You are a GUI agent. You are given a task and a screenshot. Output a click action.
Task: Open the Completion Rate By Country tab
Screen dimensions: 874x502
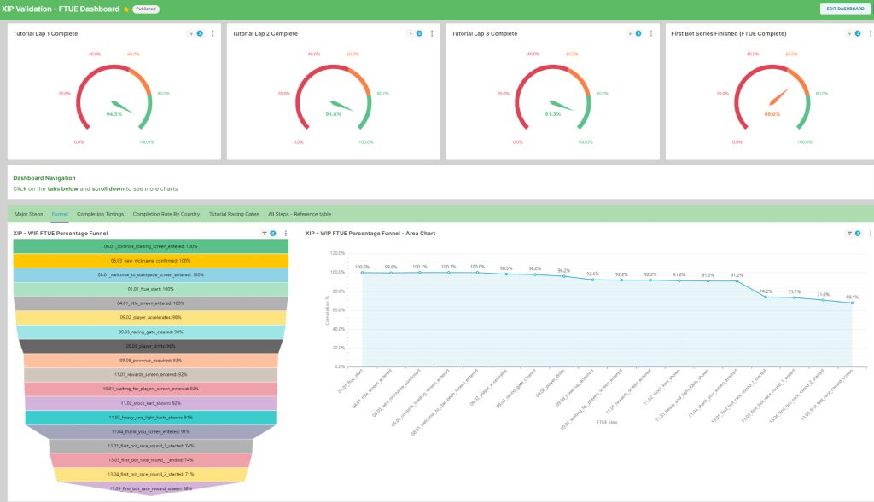point(166,214)
